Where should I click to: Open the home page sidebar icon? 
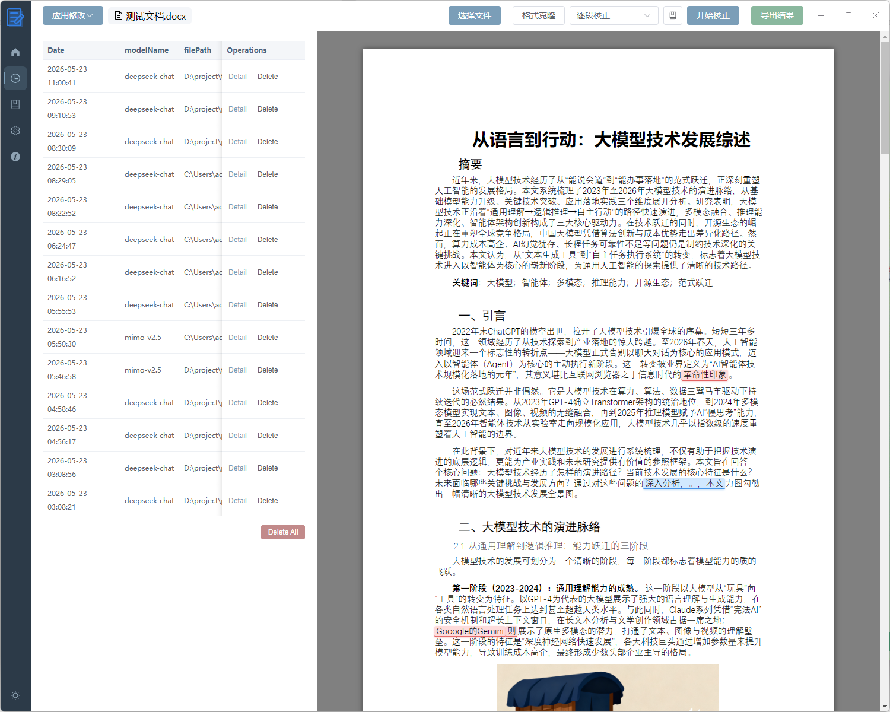click(x=15, y=52)
